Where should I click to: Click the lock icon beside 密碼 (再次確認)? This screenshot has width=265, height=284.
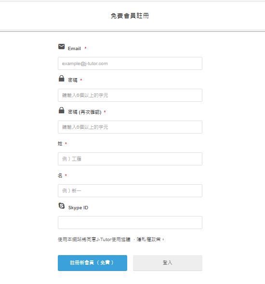point(61,110)
